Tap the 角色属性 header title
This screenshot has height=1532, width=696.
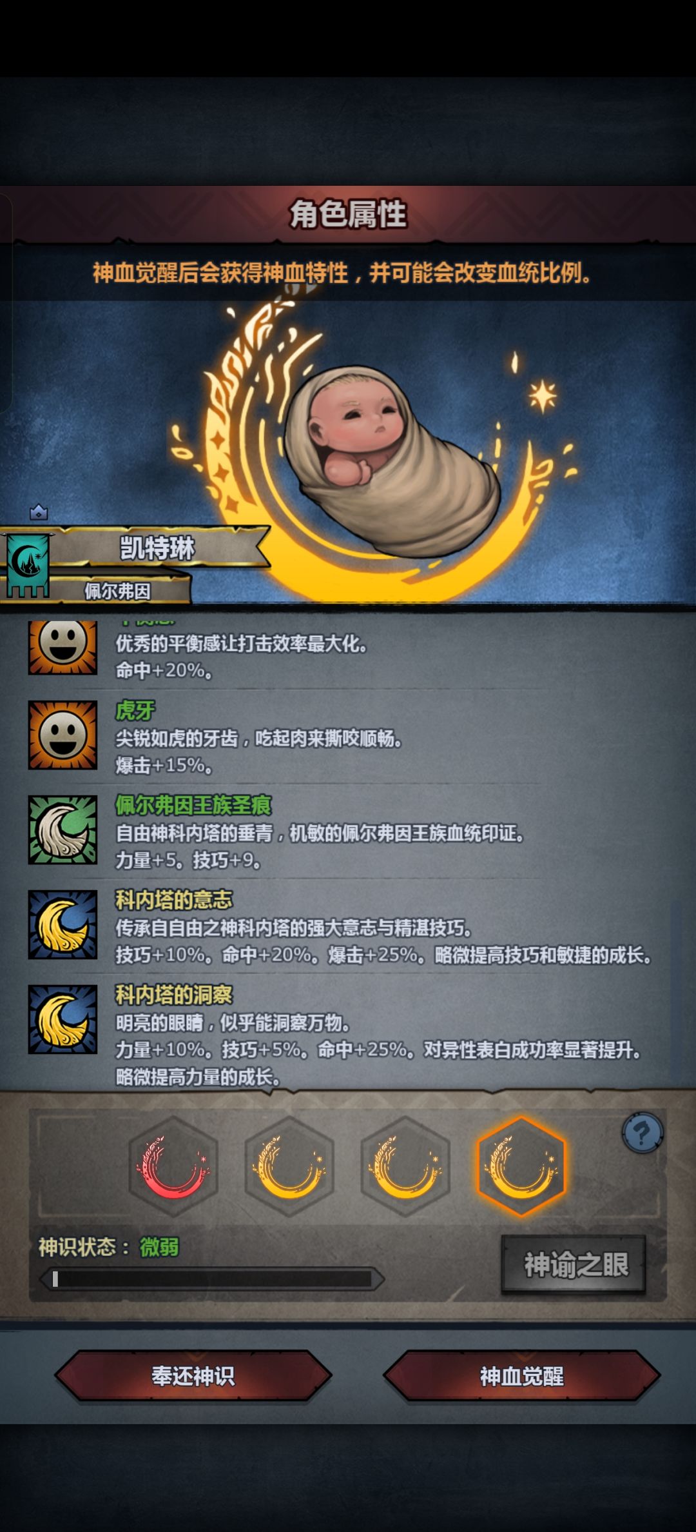[x=348, y=214]
